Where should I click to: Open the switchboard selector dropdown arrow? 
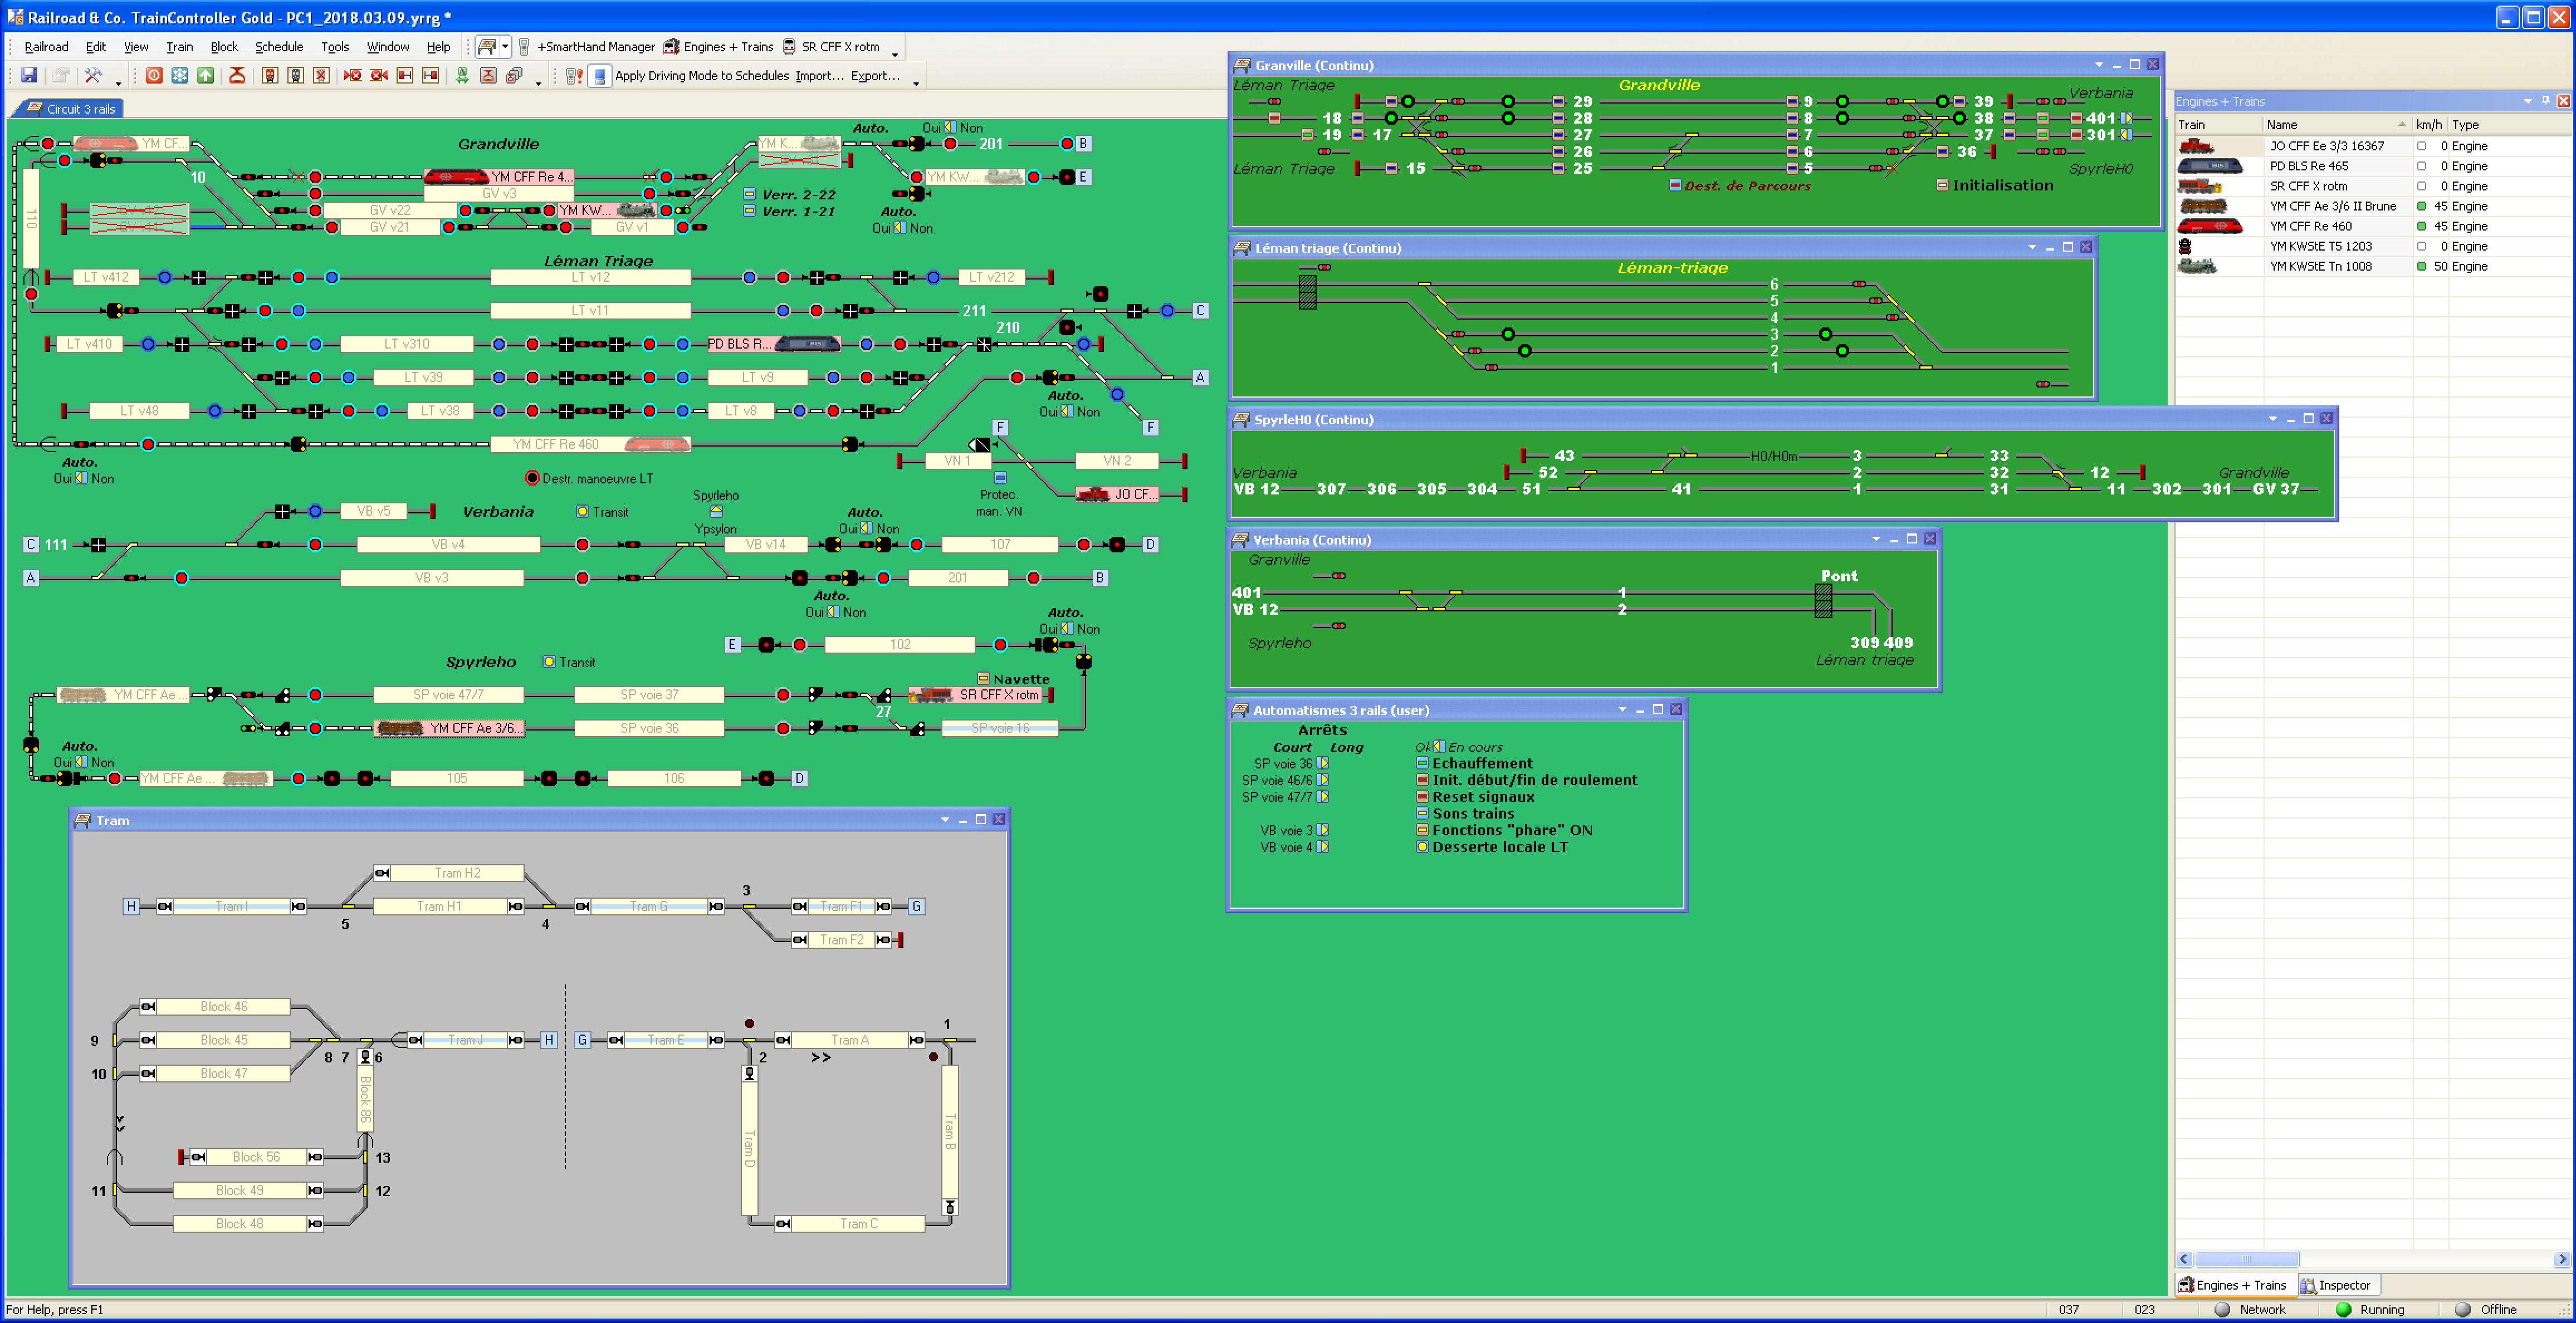(x=505, y=47)
